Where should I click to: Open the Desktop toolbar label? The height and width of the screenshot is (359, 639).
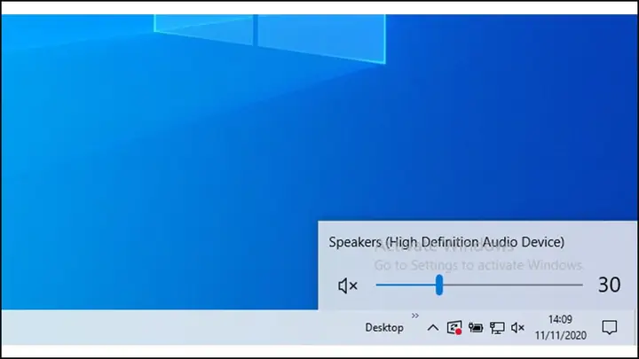[x=384, y=328]
